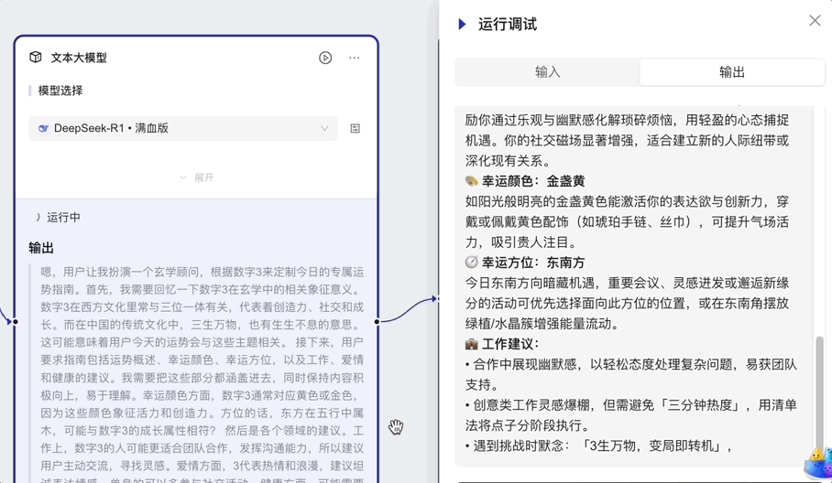Switch to the 输入 tab
Screen dimensions: 832x483
point(548,72)
